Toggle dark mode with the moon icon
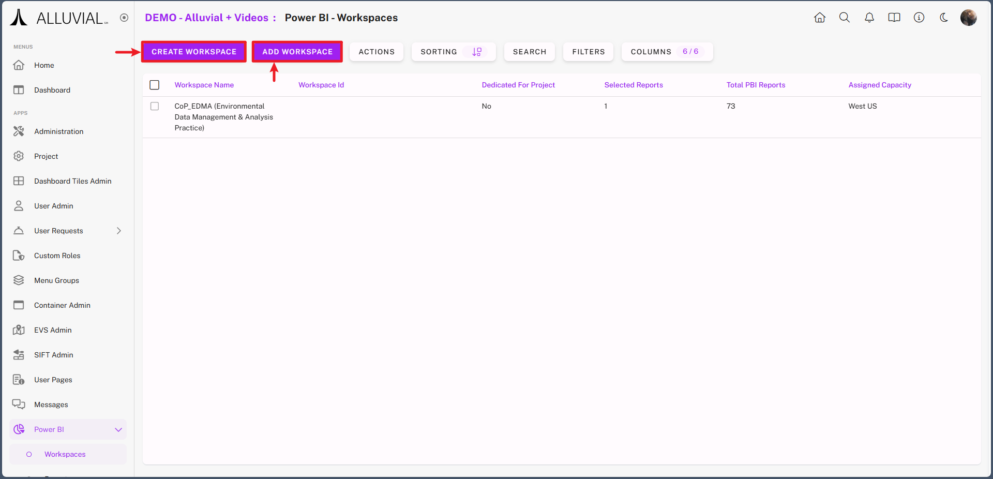 944,18
